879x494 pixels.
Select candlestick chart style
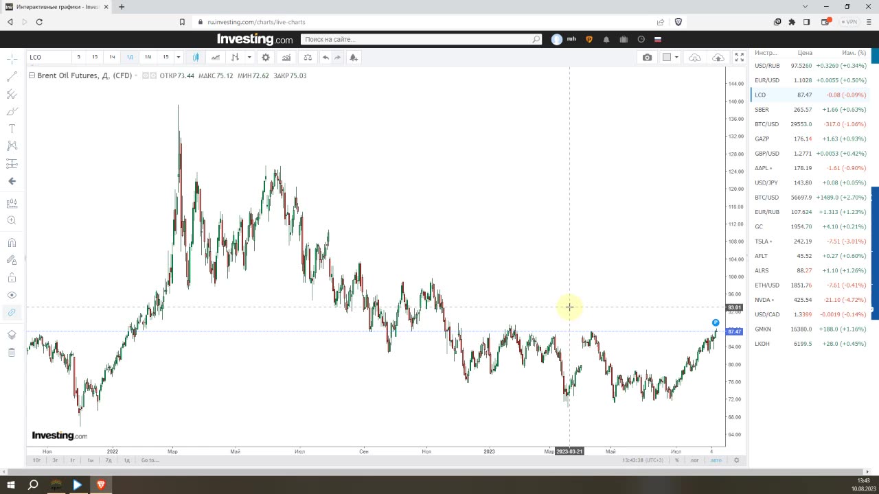coord(196,57)
